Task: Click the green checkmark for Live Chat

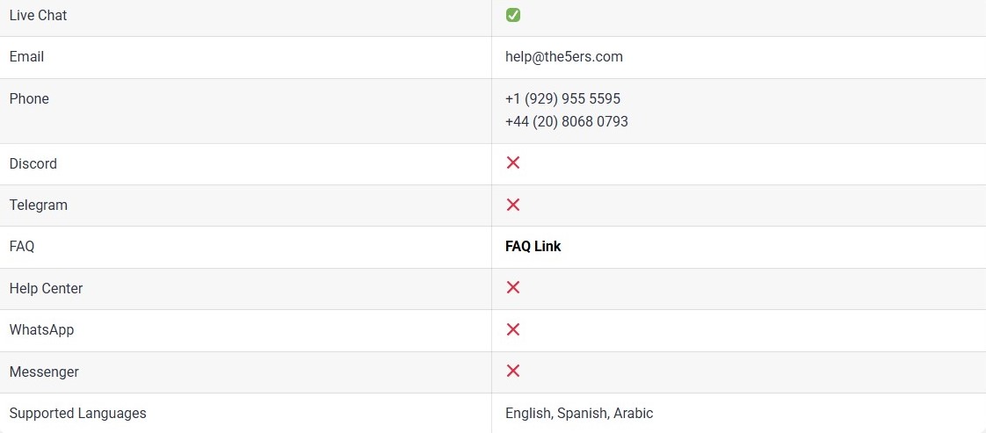Action: (513, 15)
